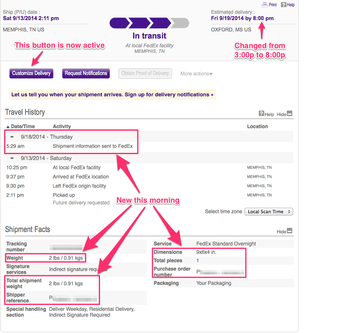Select the 'At local FedEx facility' activity row
358x333 pixels.
tap(149, 168)
